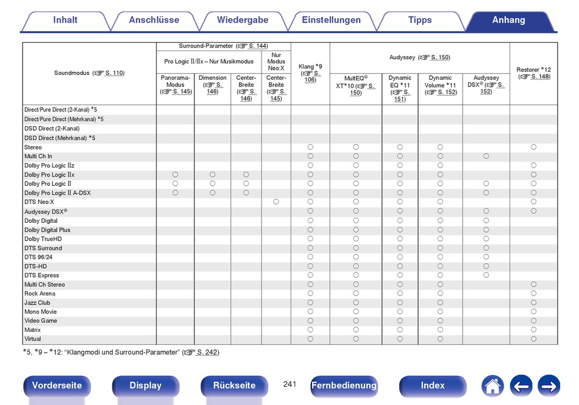Click the "Virtual" row label
The image size is (579, 405).
point(33,339)
